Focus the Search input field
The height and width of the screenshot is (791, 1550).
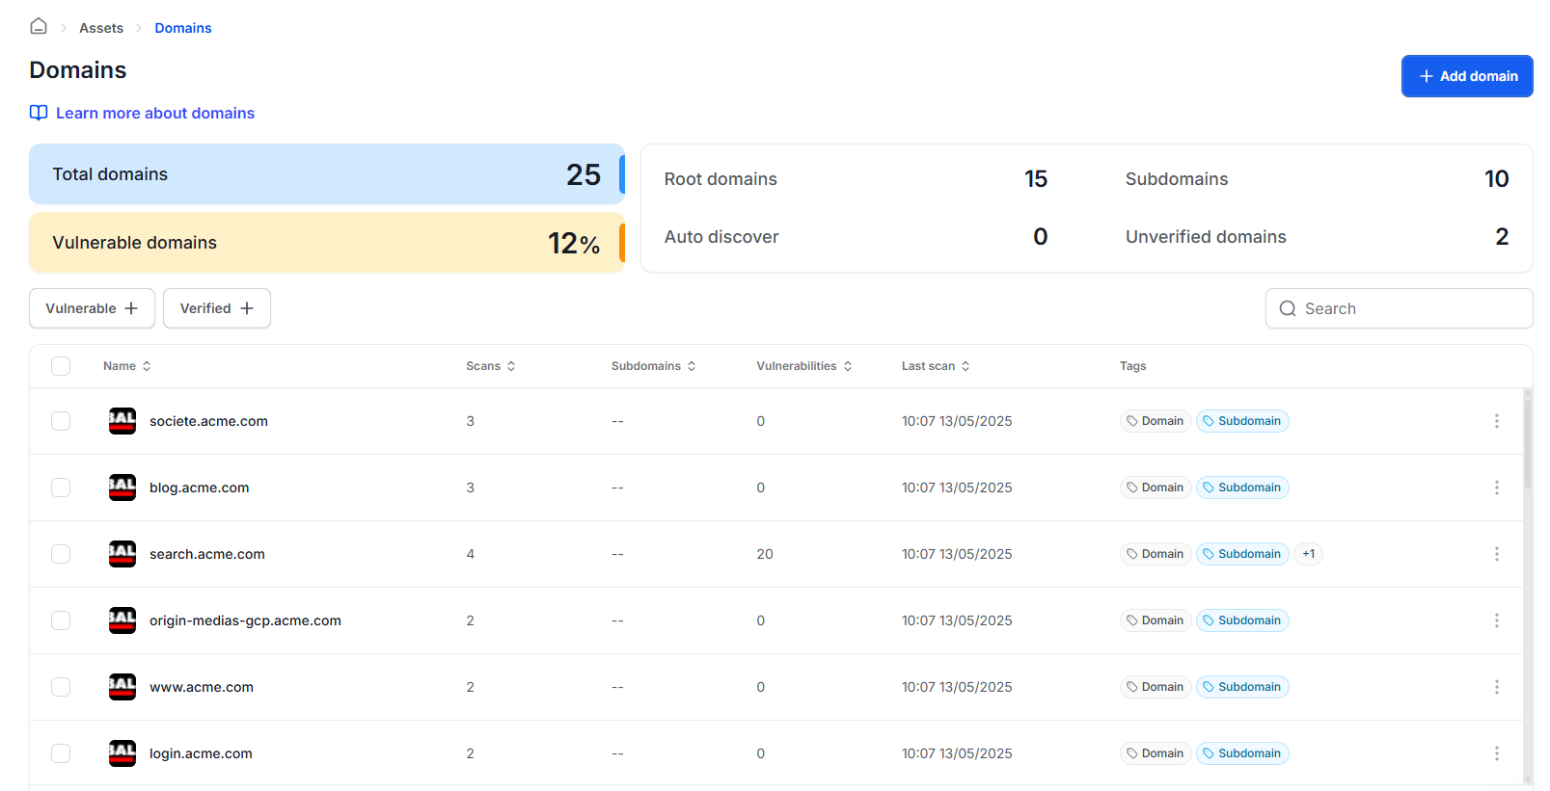point(1410,308)
